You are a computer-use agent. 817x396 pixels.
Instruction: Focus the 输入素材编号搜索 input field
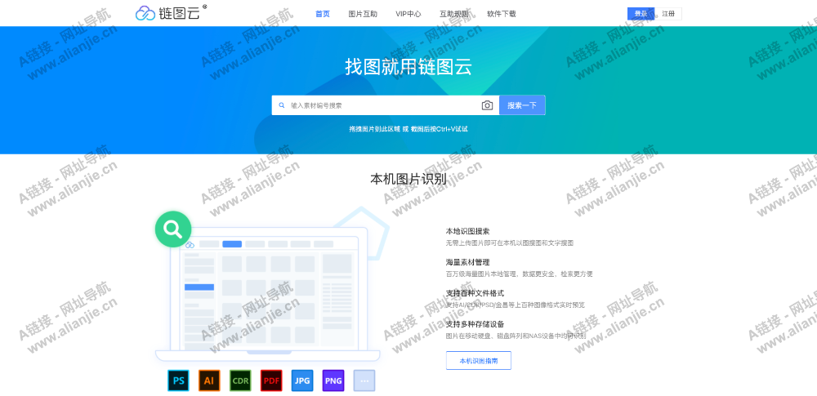point(385,105)
